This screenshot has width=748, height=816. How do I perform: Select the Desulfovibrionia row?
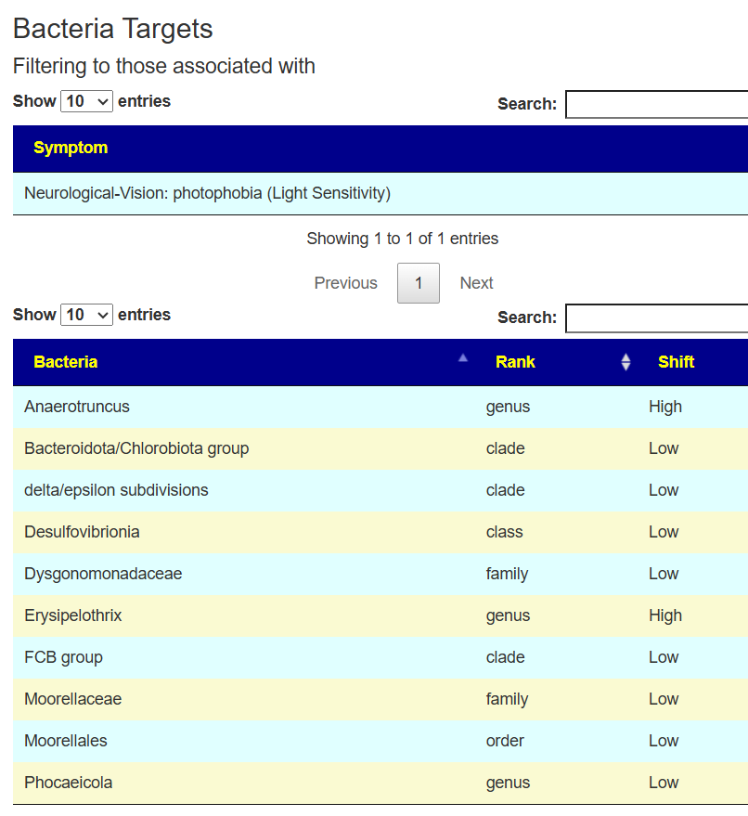point(82,532)
